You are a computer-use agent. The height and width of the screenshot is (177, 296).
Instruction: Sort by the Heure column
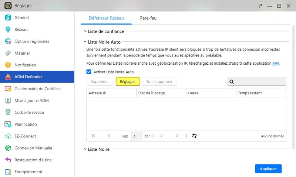211,93
